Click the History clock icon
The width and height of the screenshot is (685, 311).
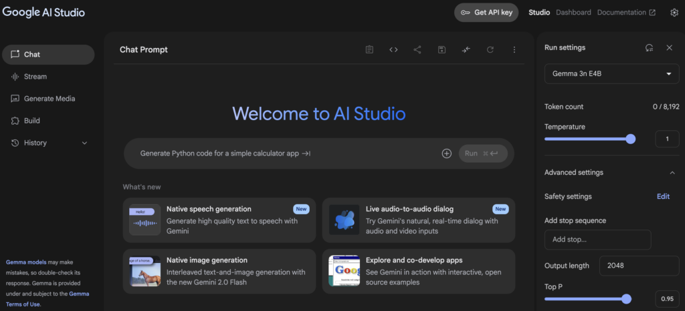coord(15,143)
